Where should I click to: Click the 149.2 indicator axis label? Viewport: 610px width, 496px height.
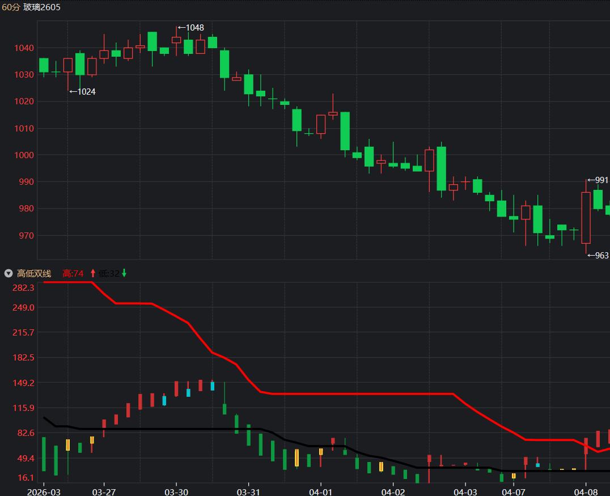click(x=23, y=383)
